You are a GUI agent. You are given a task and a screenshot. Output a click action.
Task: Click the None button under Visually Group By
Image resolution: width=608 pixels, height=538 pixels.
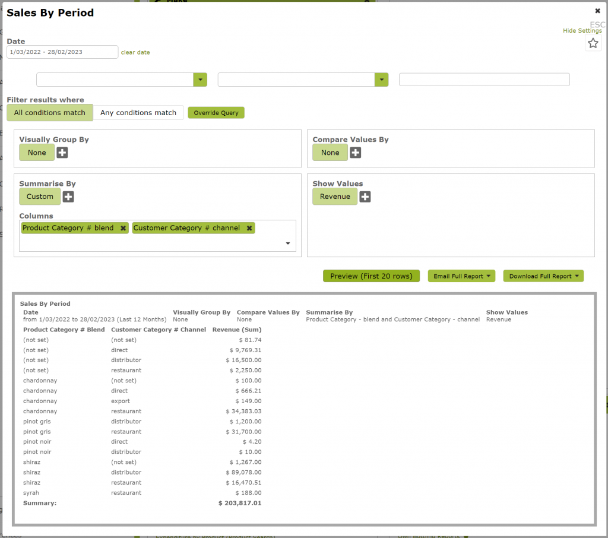pyautogui.click(x=37, y=153)
